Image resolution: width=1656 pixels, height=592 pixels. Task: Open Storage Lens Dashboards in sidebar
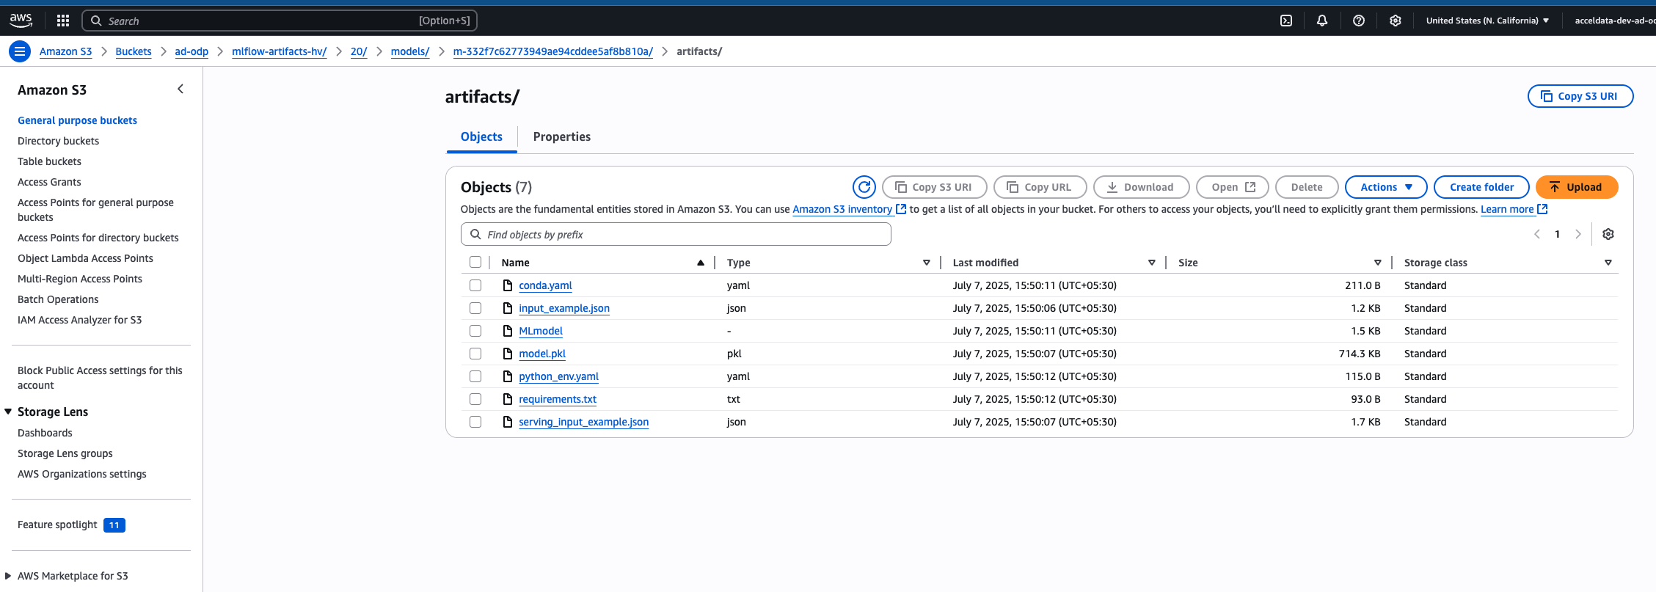[45, 433]
